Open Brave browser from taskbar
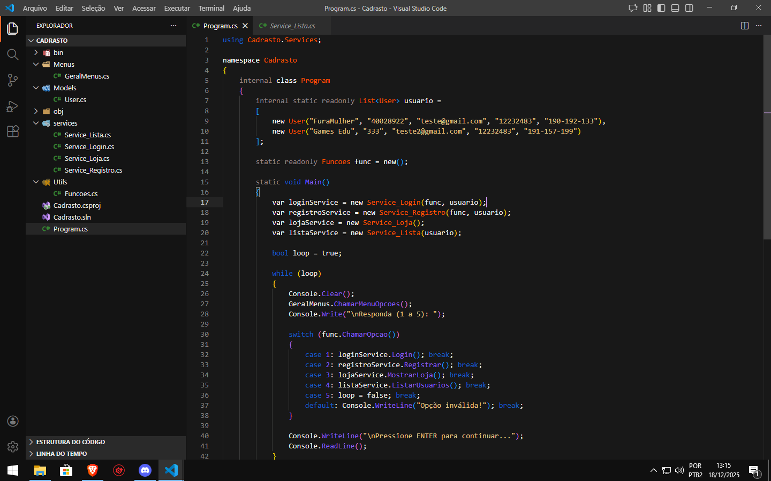Screen dimensions: 771x481 coord(93,470)
